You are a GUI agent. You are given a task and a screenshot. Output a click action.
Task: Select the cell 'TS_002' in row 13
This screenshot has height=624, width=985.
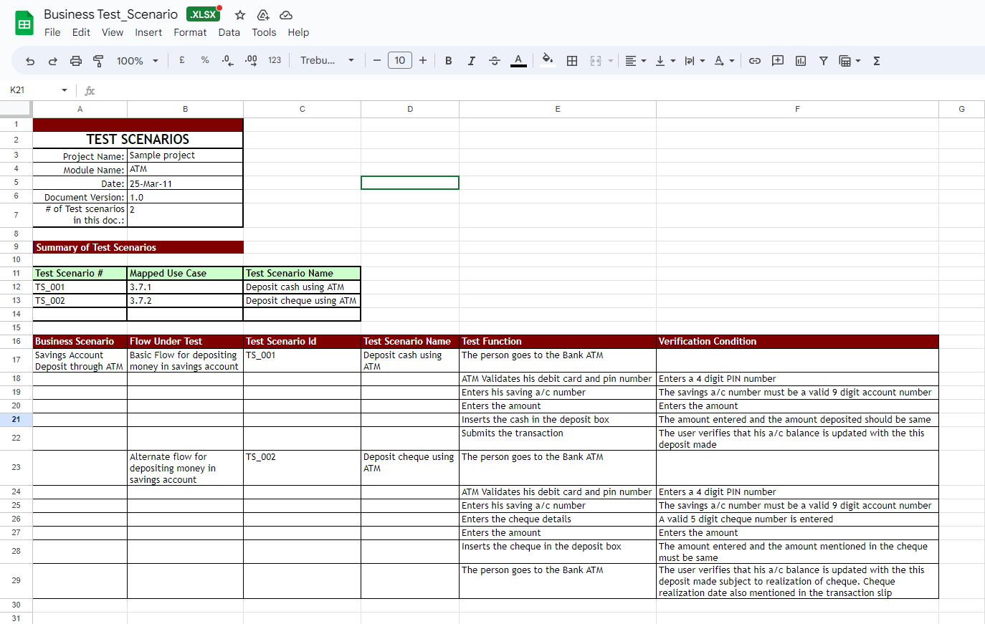click(80, 300)
